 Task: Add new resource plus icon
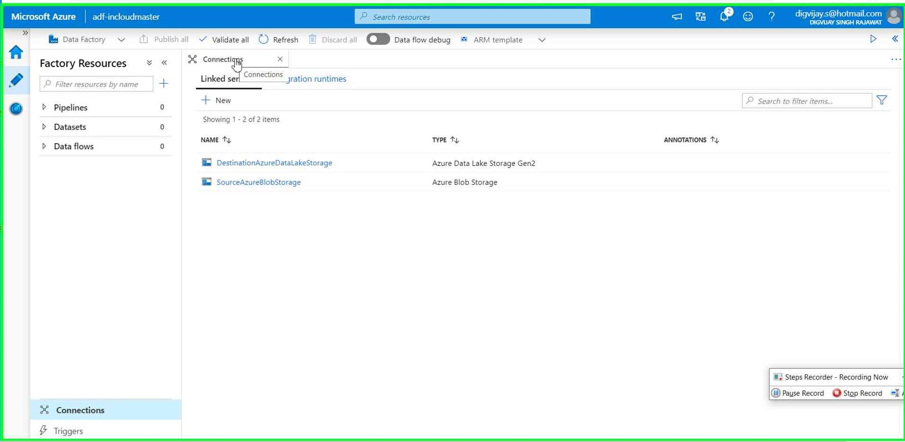(164, 84)
